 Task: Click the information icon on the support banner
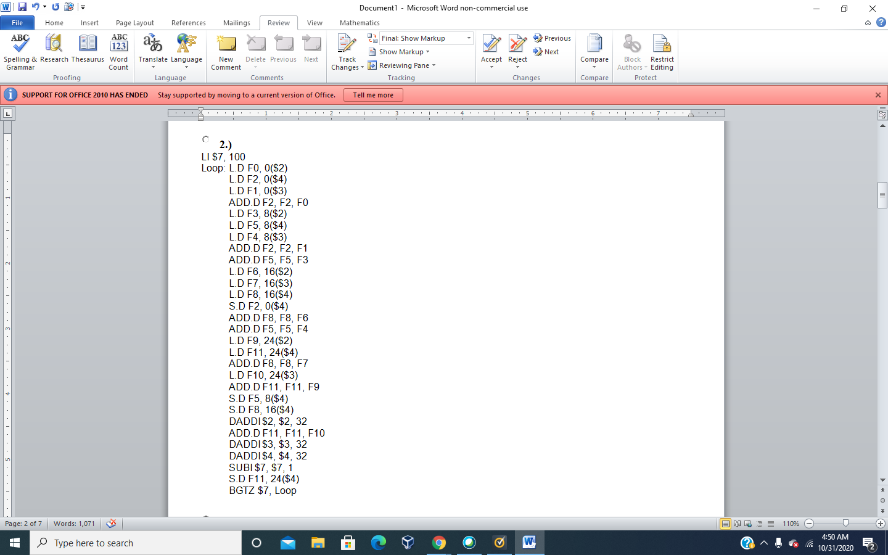click(x=10, y=95)
